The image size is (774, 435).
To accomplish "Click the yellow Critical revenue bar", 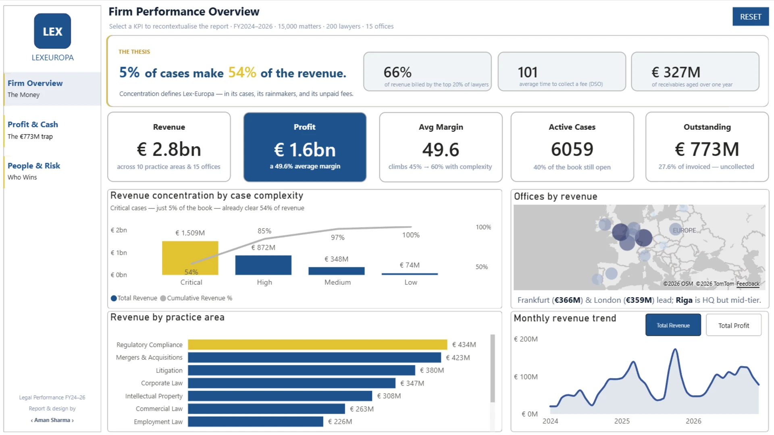I will (x=190, y=258).
